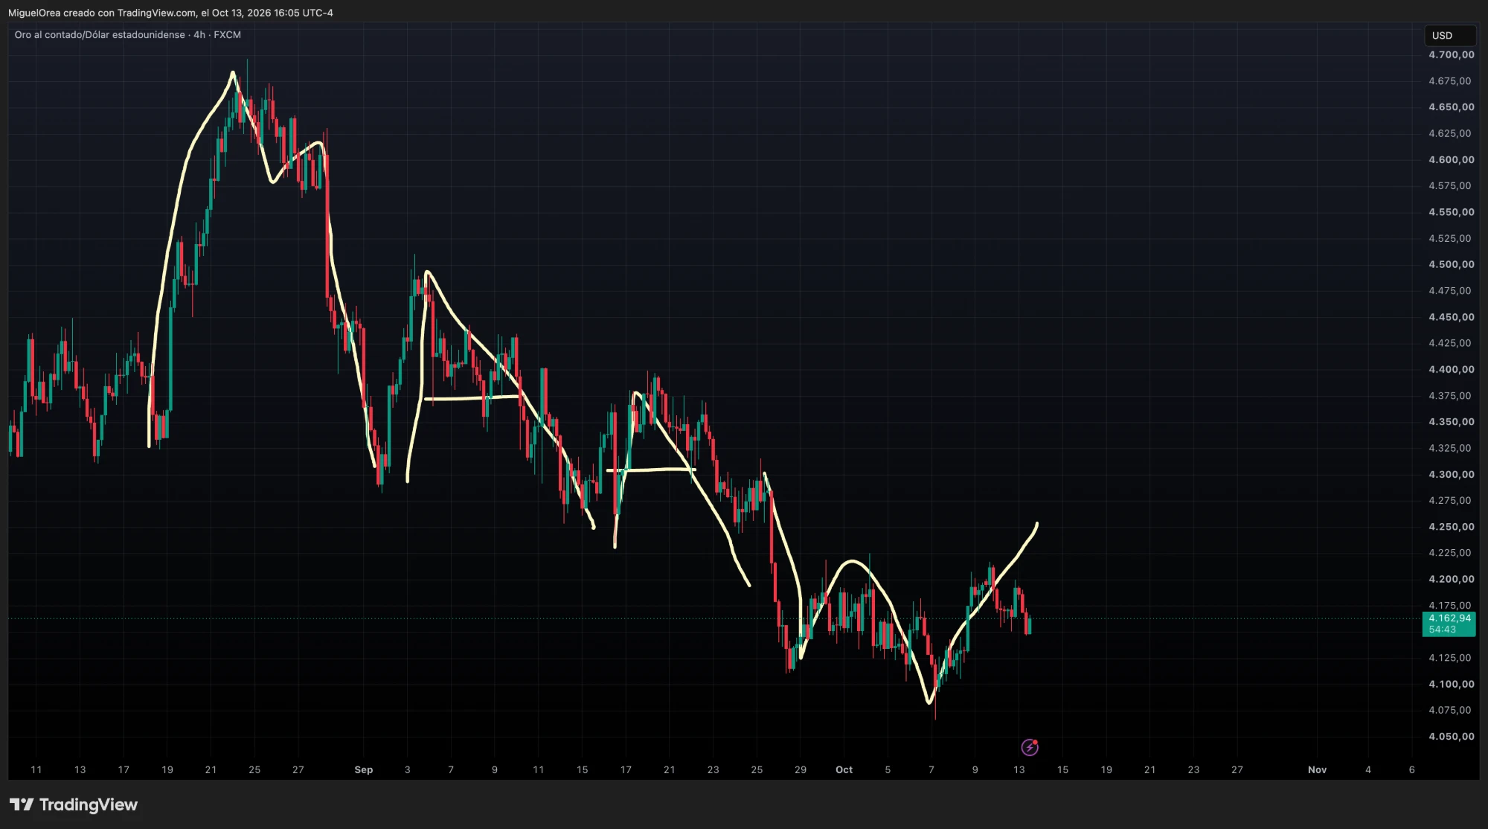The width and height of the screenshot is (1488, 829).
Task: Click the 29 date label on the time axis
Action: tap(801, 769)
